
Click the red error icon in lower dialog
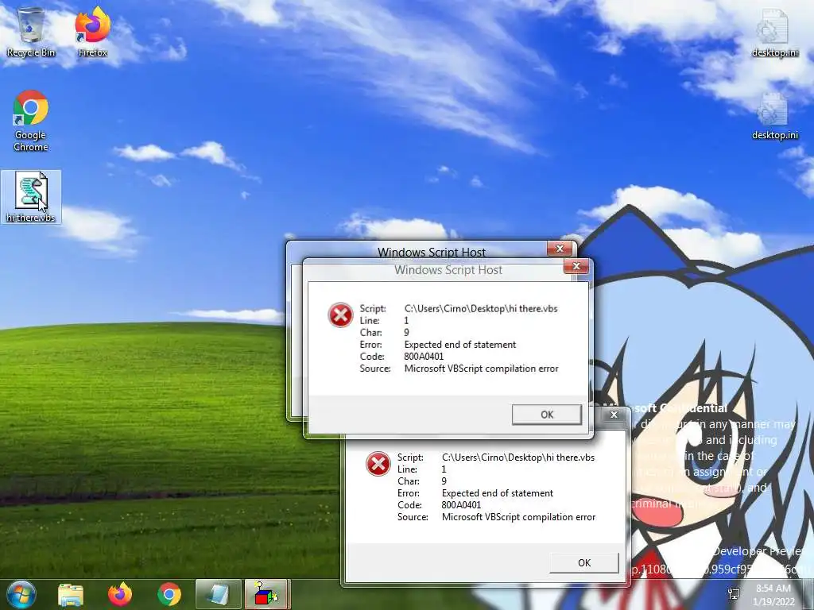pyautogui.click(x=378, y=464)
